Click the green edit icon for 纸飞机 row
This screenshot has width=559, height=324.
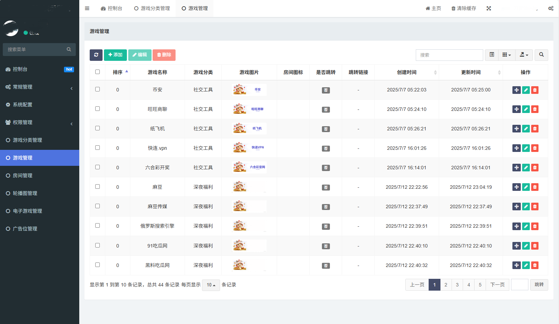(526, 129)
